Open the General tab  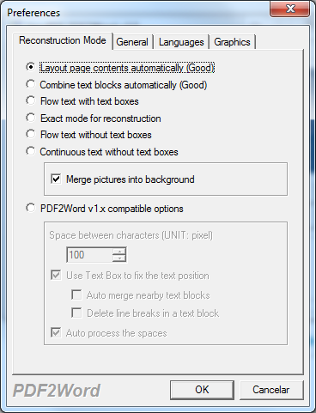coord(132,42)
